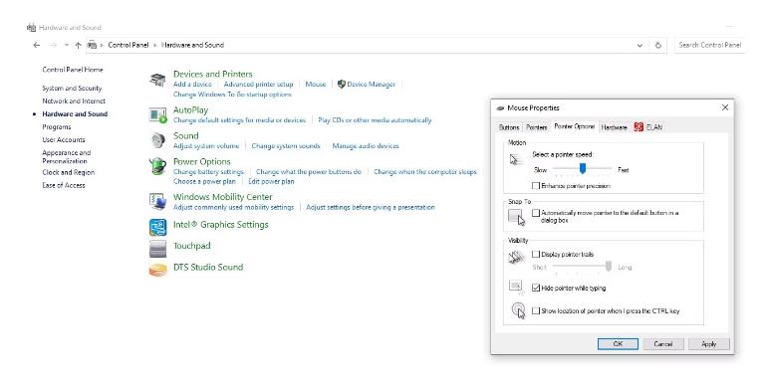
Task: Switch to the Pointers tab
Action: coord(536,127)
